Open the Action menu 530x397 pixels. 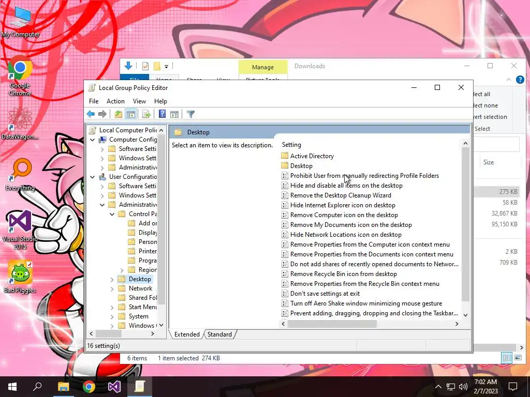pyautogui.click(x=115, y=101)
